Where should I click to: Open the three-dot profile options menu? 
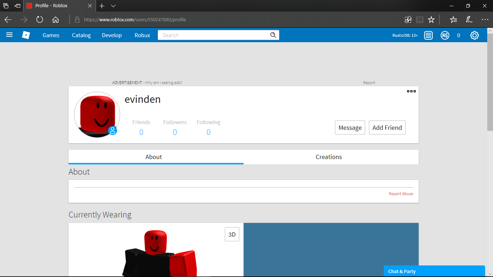click(411, 91)
